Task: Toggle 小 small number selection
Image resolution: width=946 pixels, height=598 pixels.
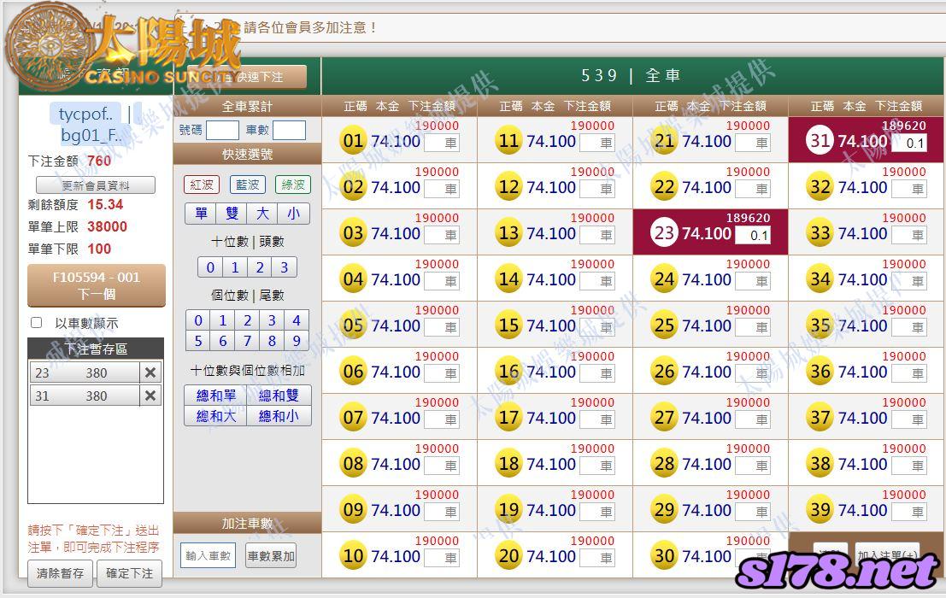Action: 294,214
